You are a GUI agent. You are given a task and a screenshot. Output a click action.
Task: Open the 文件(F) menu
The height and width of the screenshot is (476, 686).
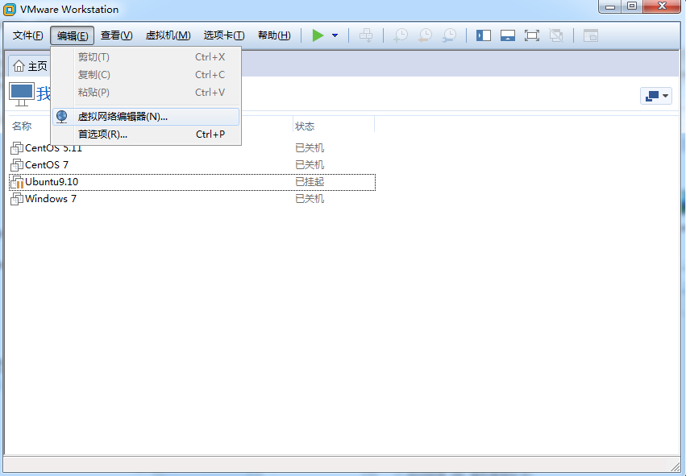pos(27,35)
